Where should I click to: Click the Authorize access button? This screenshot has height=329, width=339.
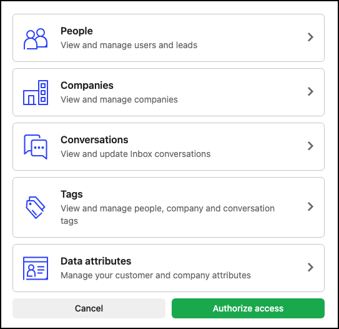248,308
